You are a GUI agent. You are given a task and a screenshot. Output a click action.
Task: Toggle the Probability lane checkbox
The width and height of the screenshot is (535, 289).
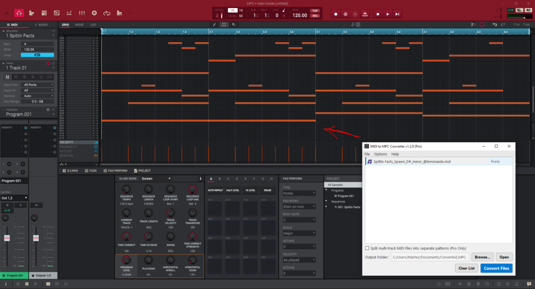click(96, 147)
